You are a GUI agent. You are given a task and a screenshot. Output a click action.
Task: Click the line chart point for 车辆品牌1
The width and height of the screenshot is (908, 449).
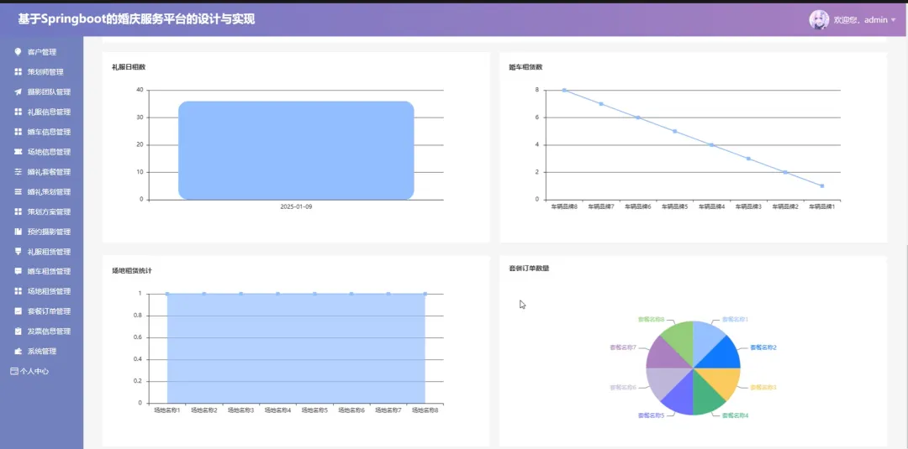click(821, 186)
